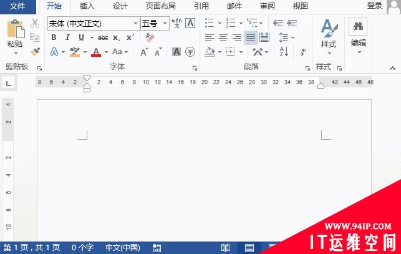Click the character border A icon
Viewport: 401px width, 254px height.
[190, 23]
